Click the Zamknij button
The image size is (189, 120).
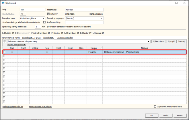182,41
